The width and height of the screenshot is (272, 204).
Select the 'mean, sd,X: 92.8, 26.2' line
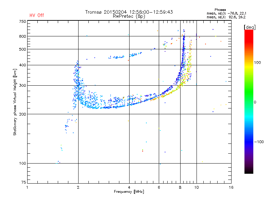coord(226,17)
